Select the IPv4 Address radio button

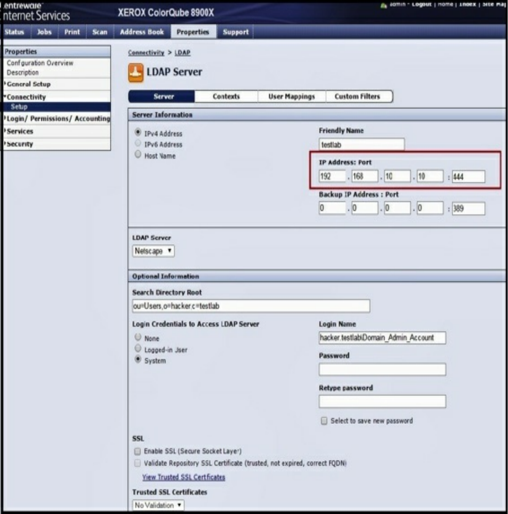coord(138,132)
